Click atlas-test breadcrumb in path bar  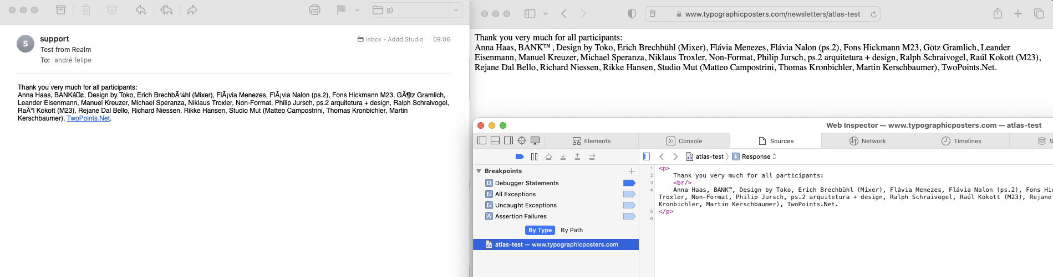click(x=705, y=156)
